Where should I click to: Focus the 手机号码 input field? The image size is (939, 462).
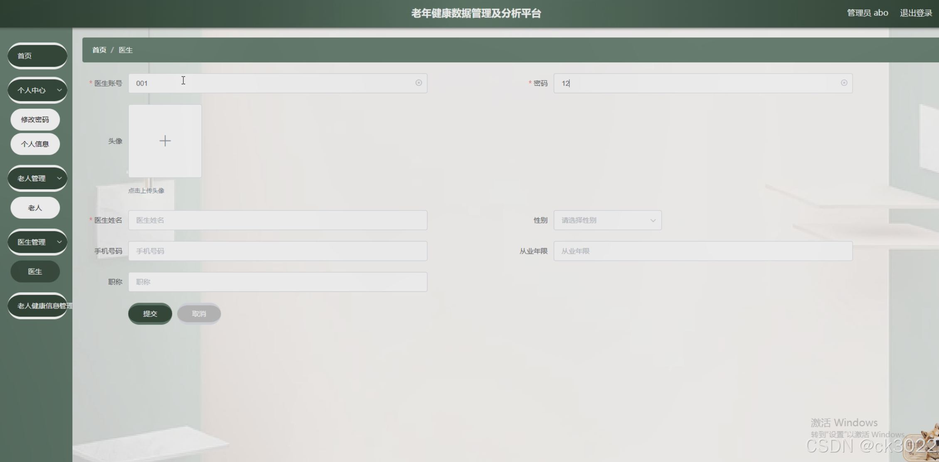click(x=277, y=251)
